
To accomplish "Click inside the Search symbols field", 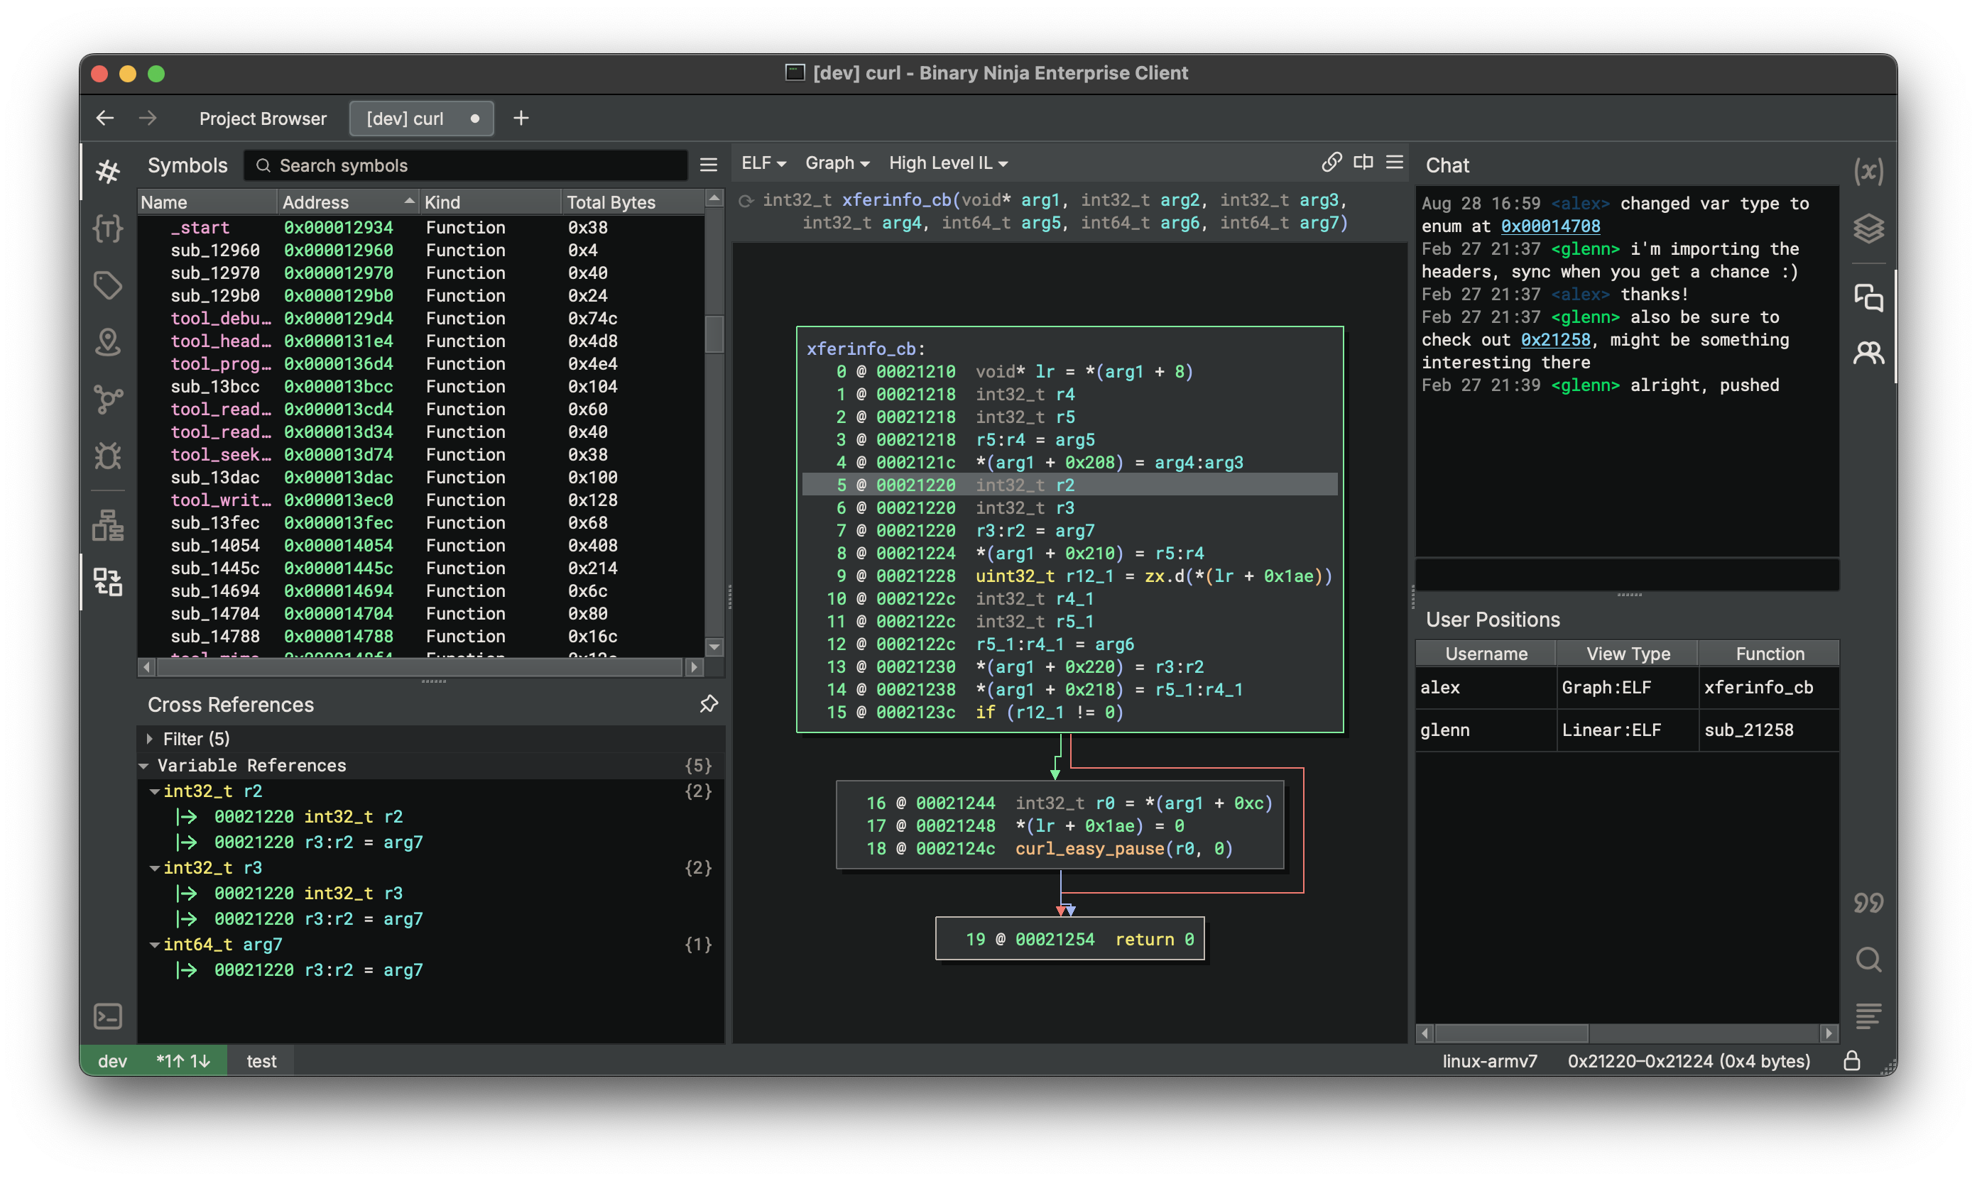I will pos(466,165).
